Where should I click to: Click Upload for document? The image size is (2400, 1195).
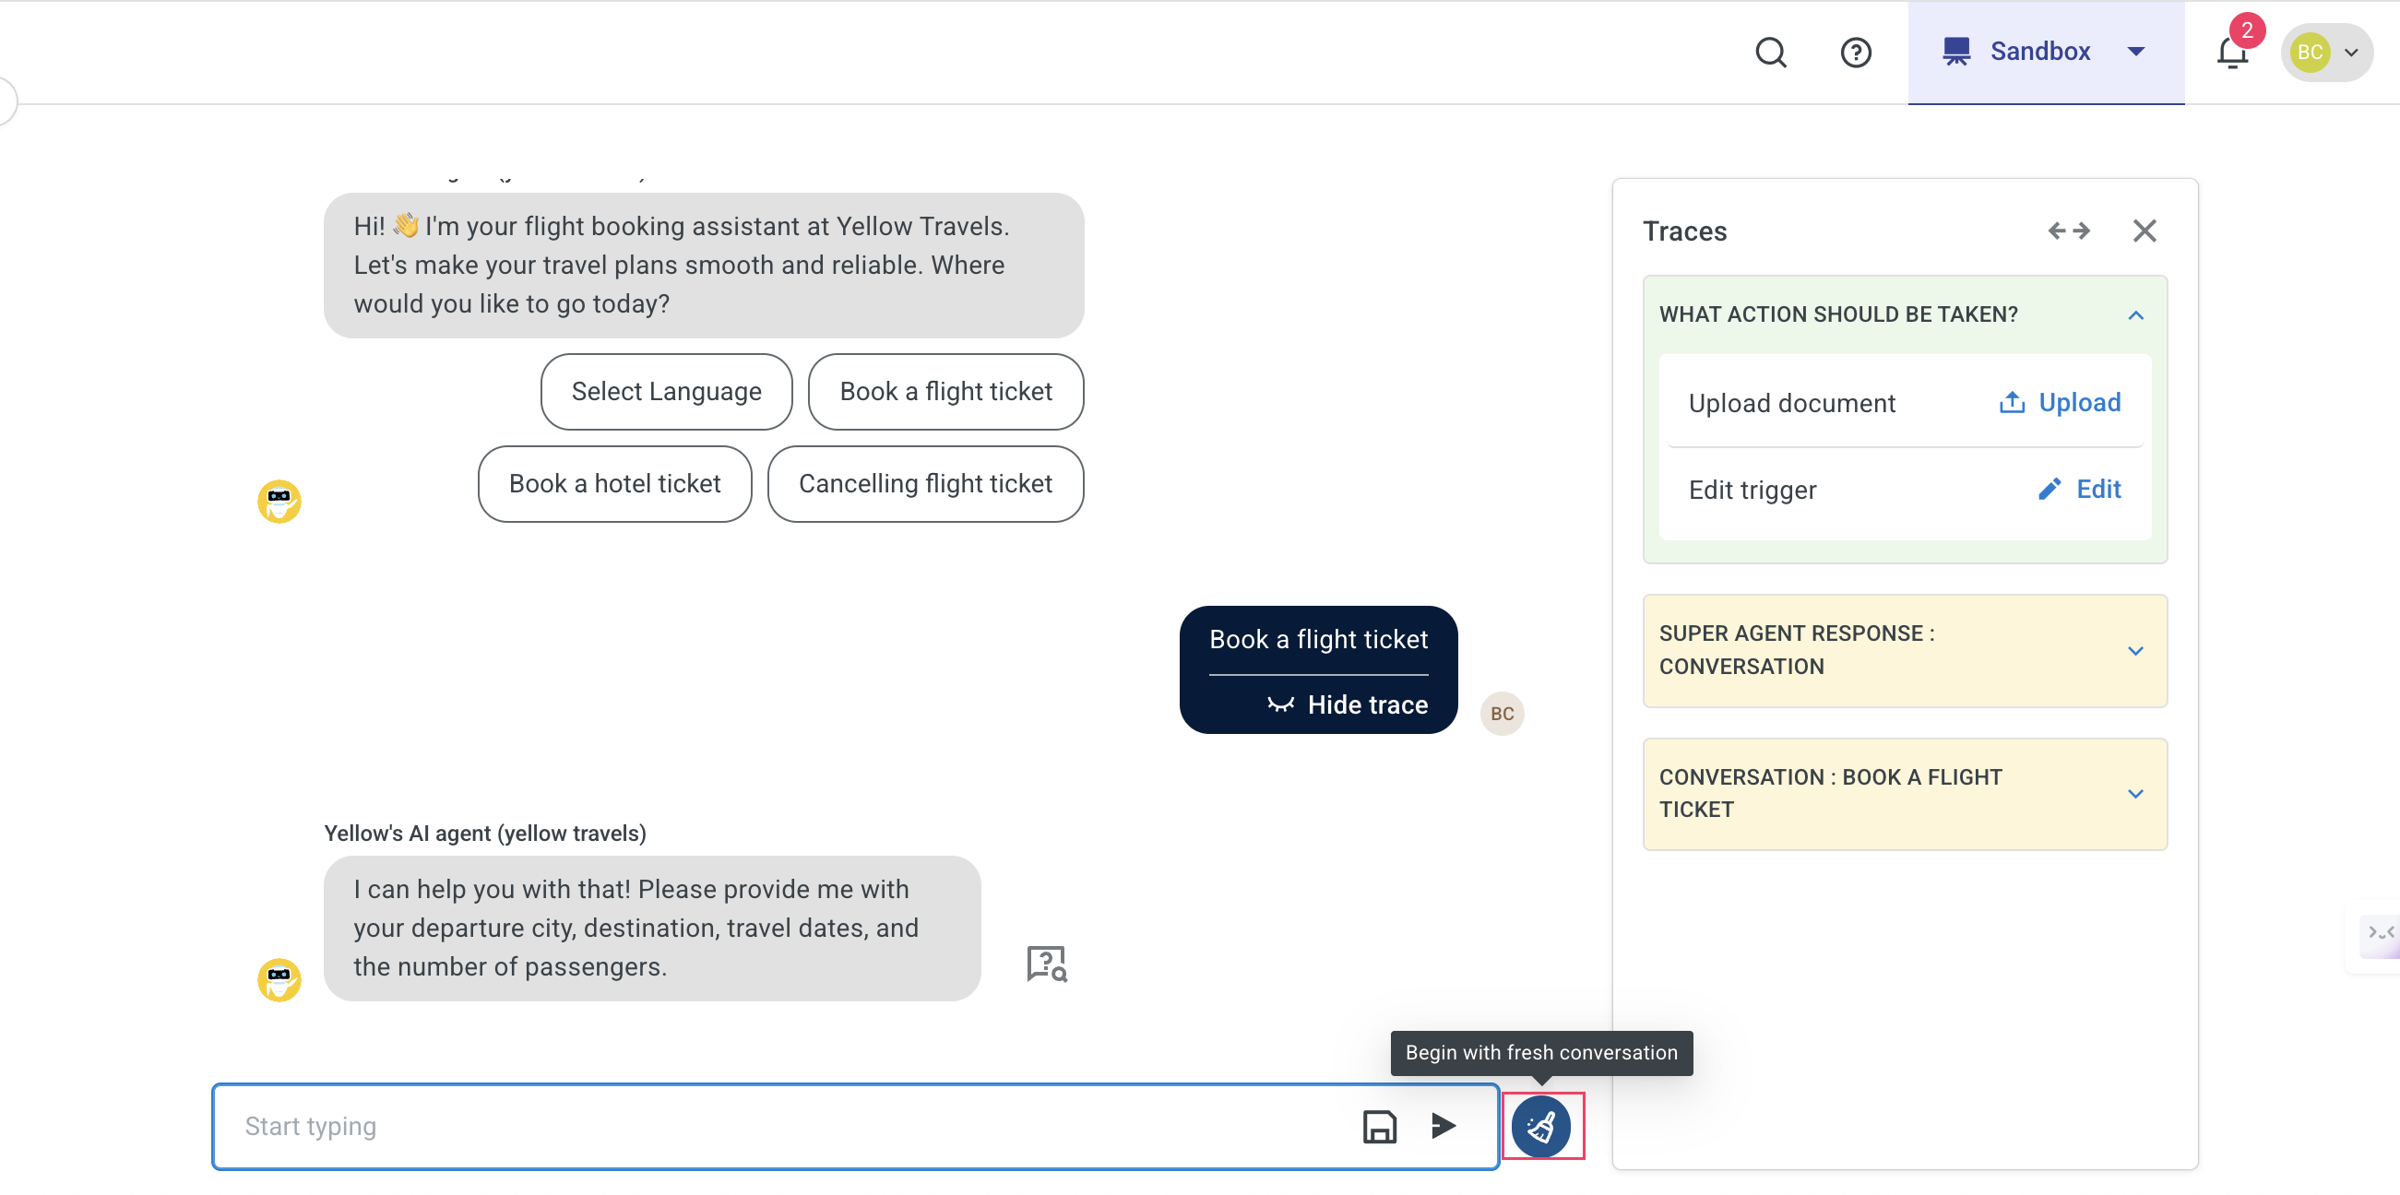pos(2060,402)
